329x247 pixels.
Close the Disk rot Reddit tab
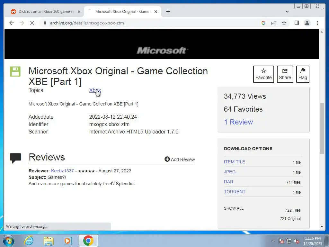click(79, 12)
